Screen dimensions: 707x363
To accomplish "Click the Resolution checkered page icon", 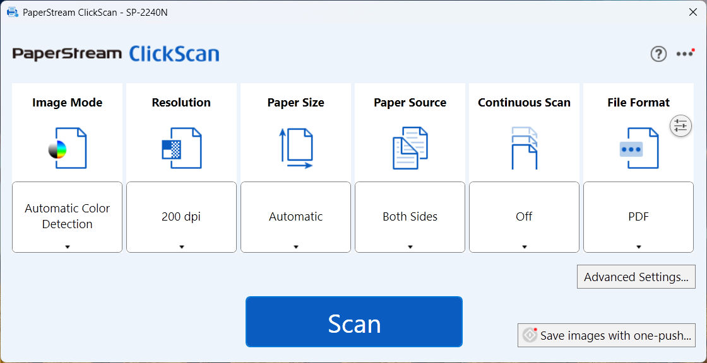I will (182, 148).
